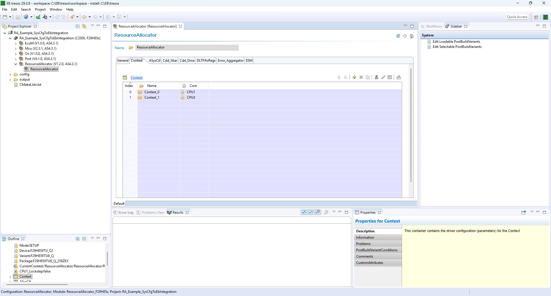Click the import table icon in Context toolbar
This screenshot has width=551, height=296.
[x=399, y=77]
